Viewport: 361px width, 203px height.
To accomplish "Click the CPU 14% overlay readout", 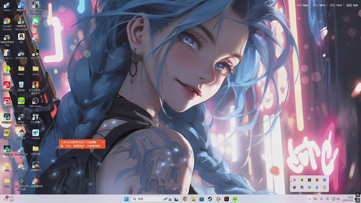I will (336, 5).
